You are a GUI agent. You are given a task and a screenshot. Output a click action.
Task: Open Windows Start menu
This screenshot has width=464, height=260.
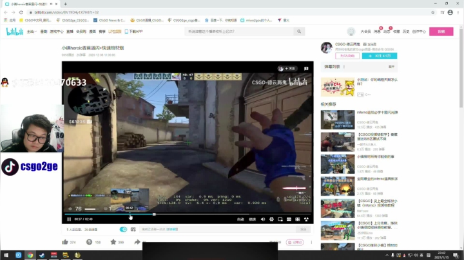[x=6, y=255]
